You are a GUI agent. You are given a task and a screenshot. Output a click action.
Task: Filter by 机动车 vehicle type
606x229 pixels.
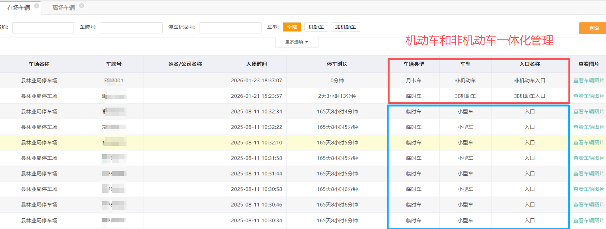pyautogui.click(x=316, y=27)
